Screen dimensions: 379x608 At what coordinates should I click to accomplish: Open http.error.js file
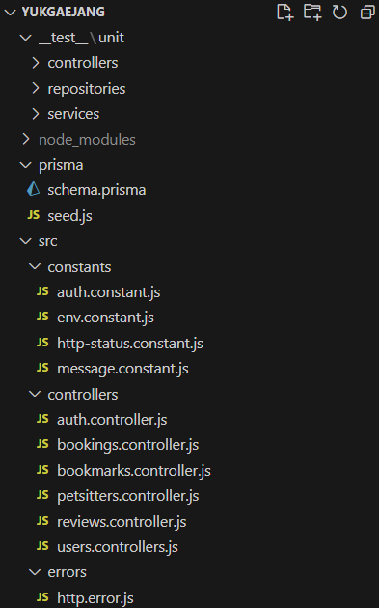95,598
